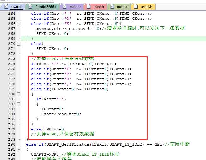This screenshot has height=160, width=206.
Task: Open the main.c tab
Action: pos(72,7)
